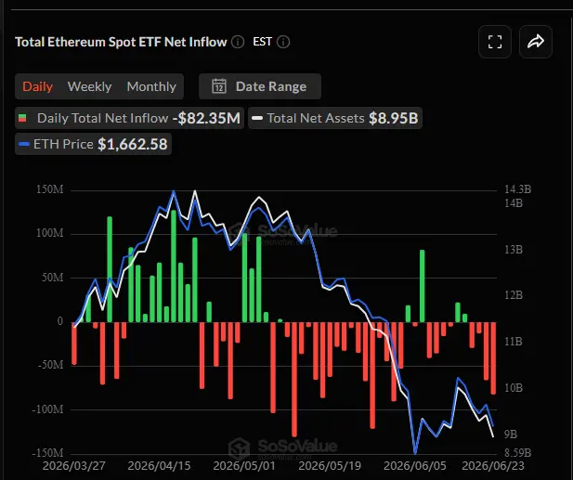Screen dimensions: 573x480
Task: Click the share arrow icon
Action: [x=535, y=42]
